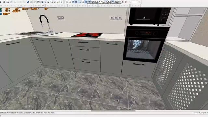Select the sink on the countertop
The width and height of the screenshot is (208, 117).
[x=39, y=33]
